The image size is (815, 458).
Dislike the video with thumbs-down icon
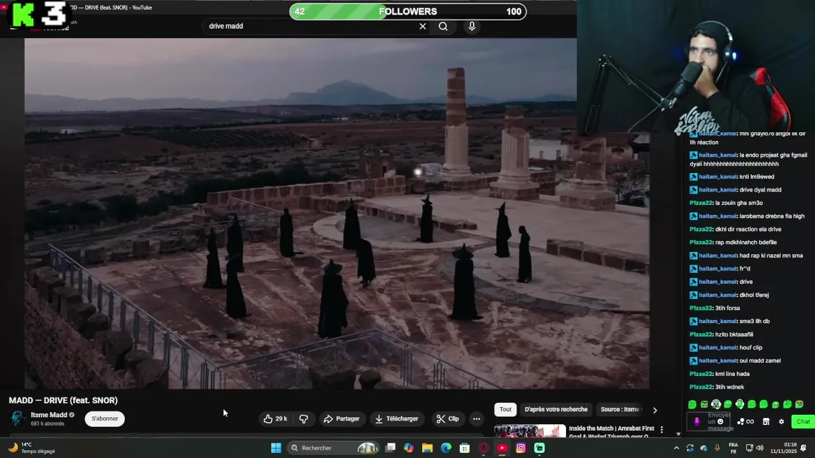coord(304,419)
